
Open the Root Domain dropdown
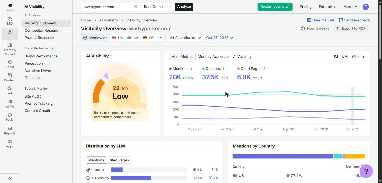[158, 7]
